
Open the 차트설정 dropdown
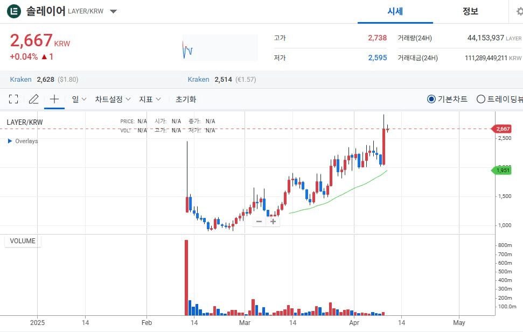tap(113, 99)
